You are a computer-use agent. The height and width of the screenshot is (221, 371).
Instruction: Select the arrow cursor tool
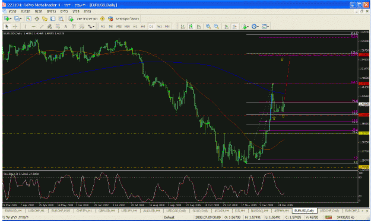[7, 27]
